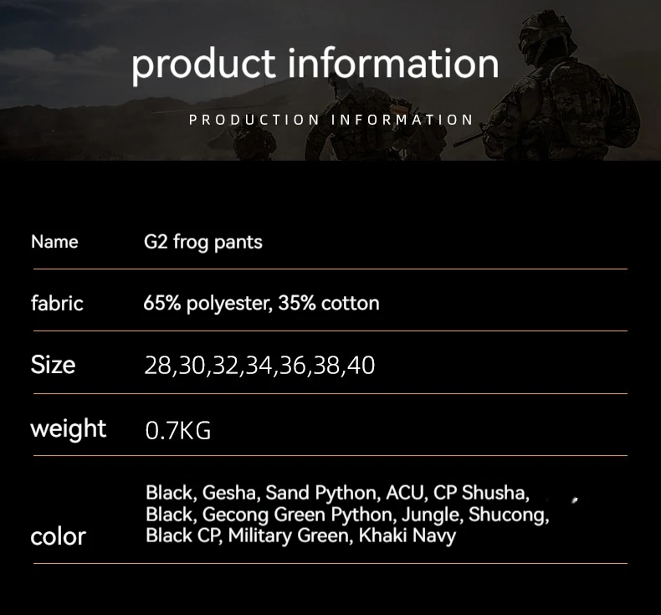Viewport: 661px width, 615px height.
Task: Click the '0.7KG' weight value
Action: [178, 430]
